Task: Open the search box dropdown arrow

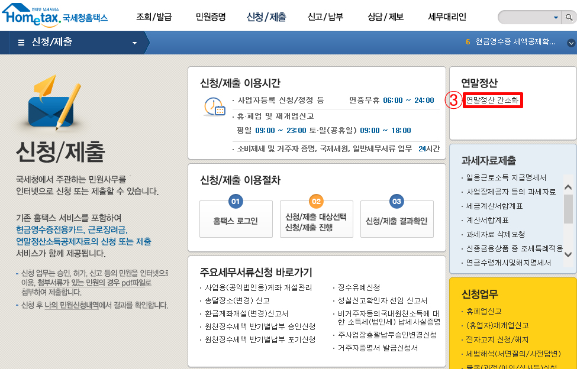Action: [556, 18]
